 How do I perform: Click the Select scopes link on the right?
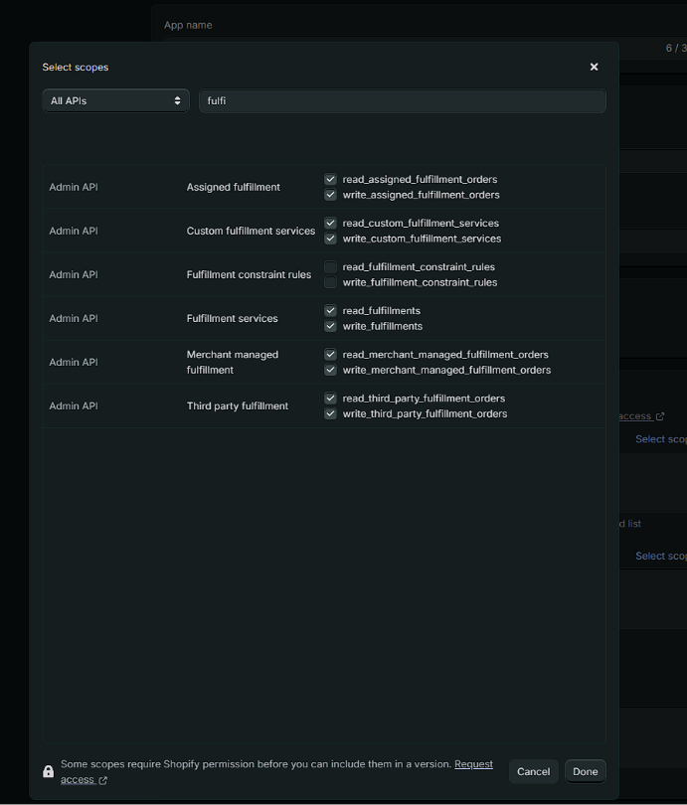[662, 438]
